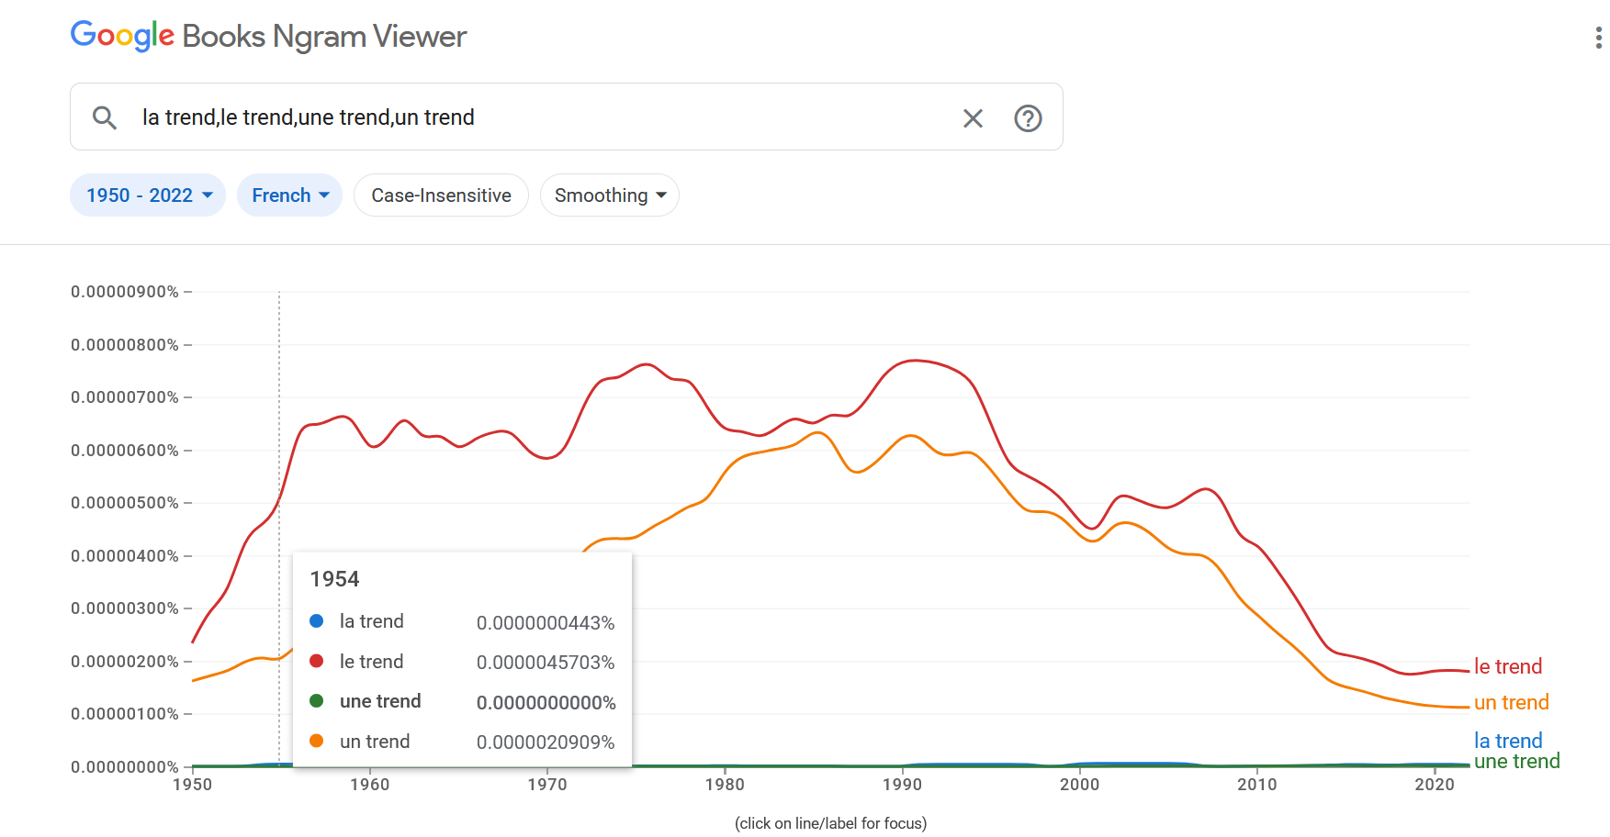Click the 2010 x-axis label
Screen dimensions: 1610x837
click(x=1257, y=785)
